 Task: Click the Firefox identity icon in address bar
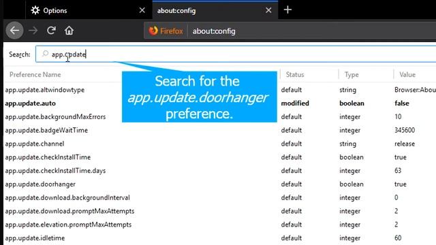click(166, 31)
